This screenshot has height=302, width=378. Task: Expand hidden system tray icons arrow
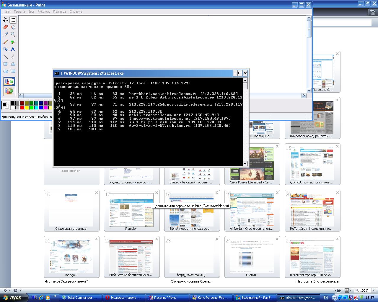[334, 298]
